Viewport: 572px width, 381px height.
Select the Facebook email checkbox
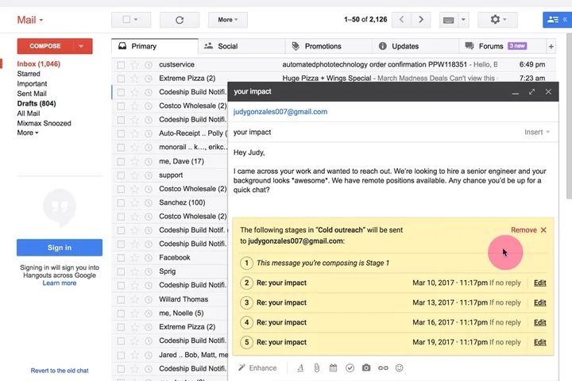pyautogui.click(x=121, y=258)
